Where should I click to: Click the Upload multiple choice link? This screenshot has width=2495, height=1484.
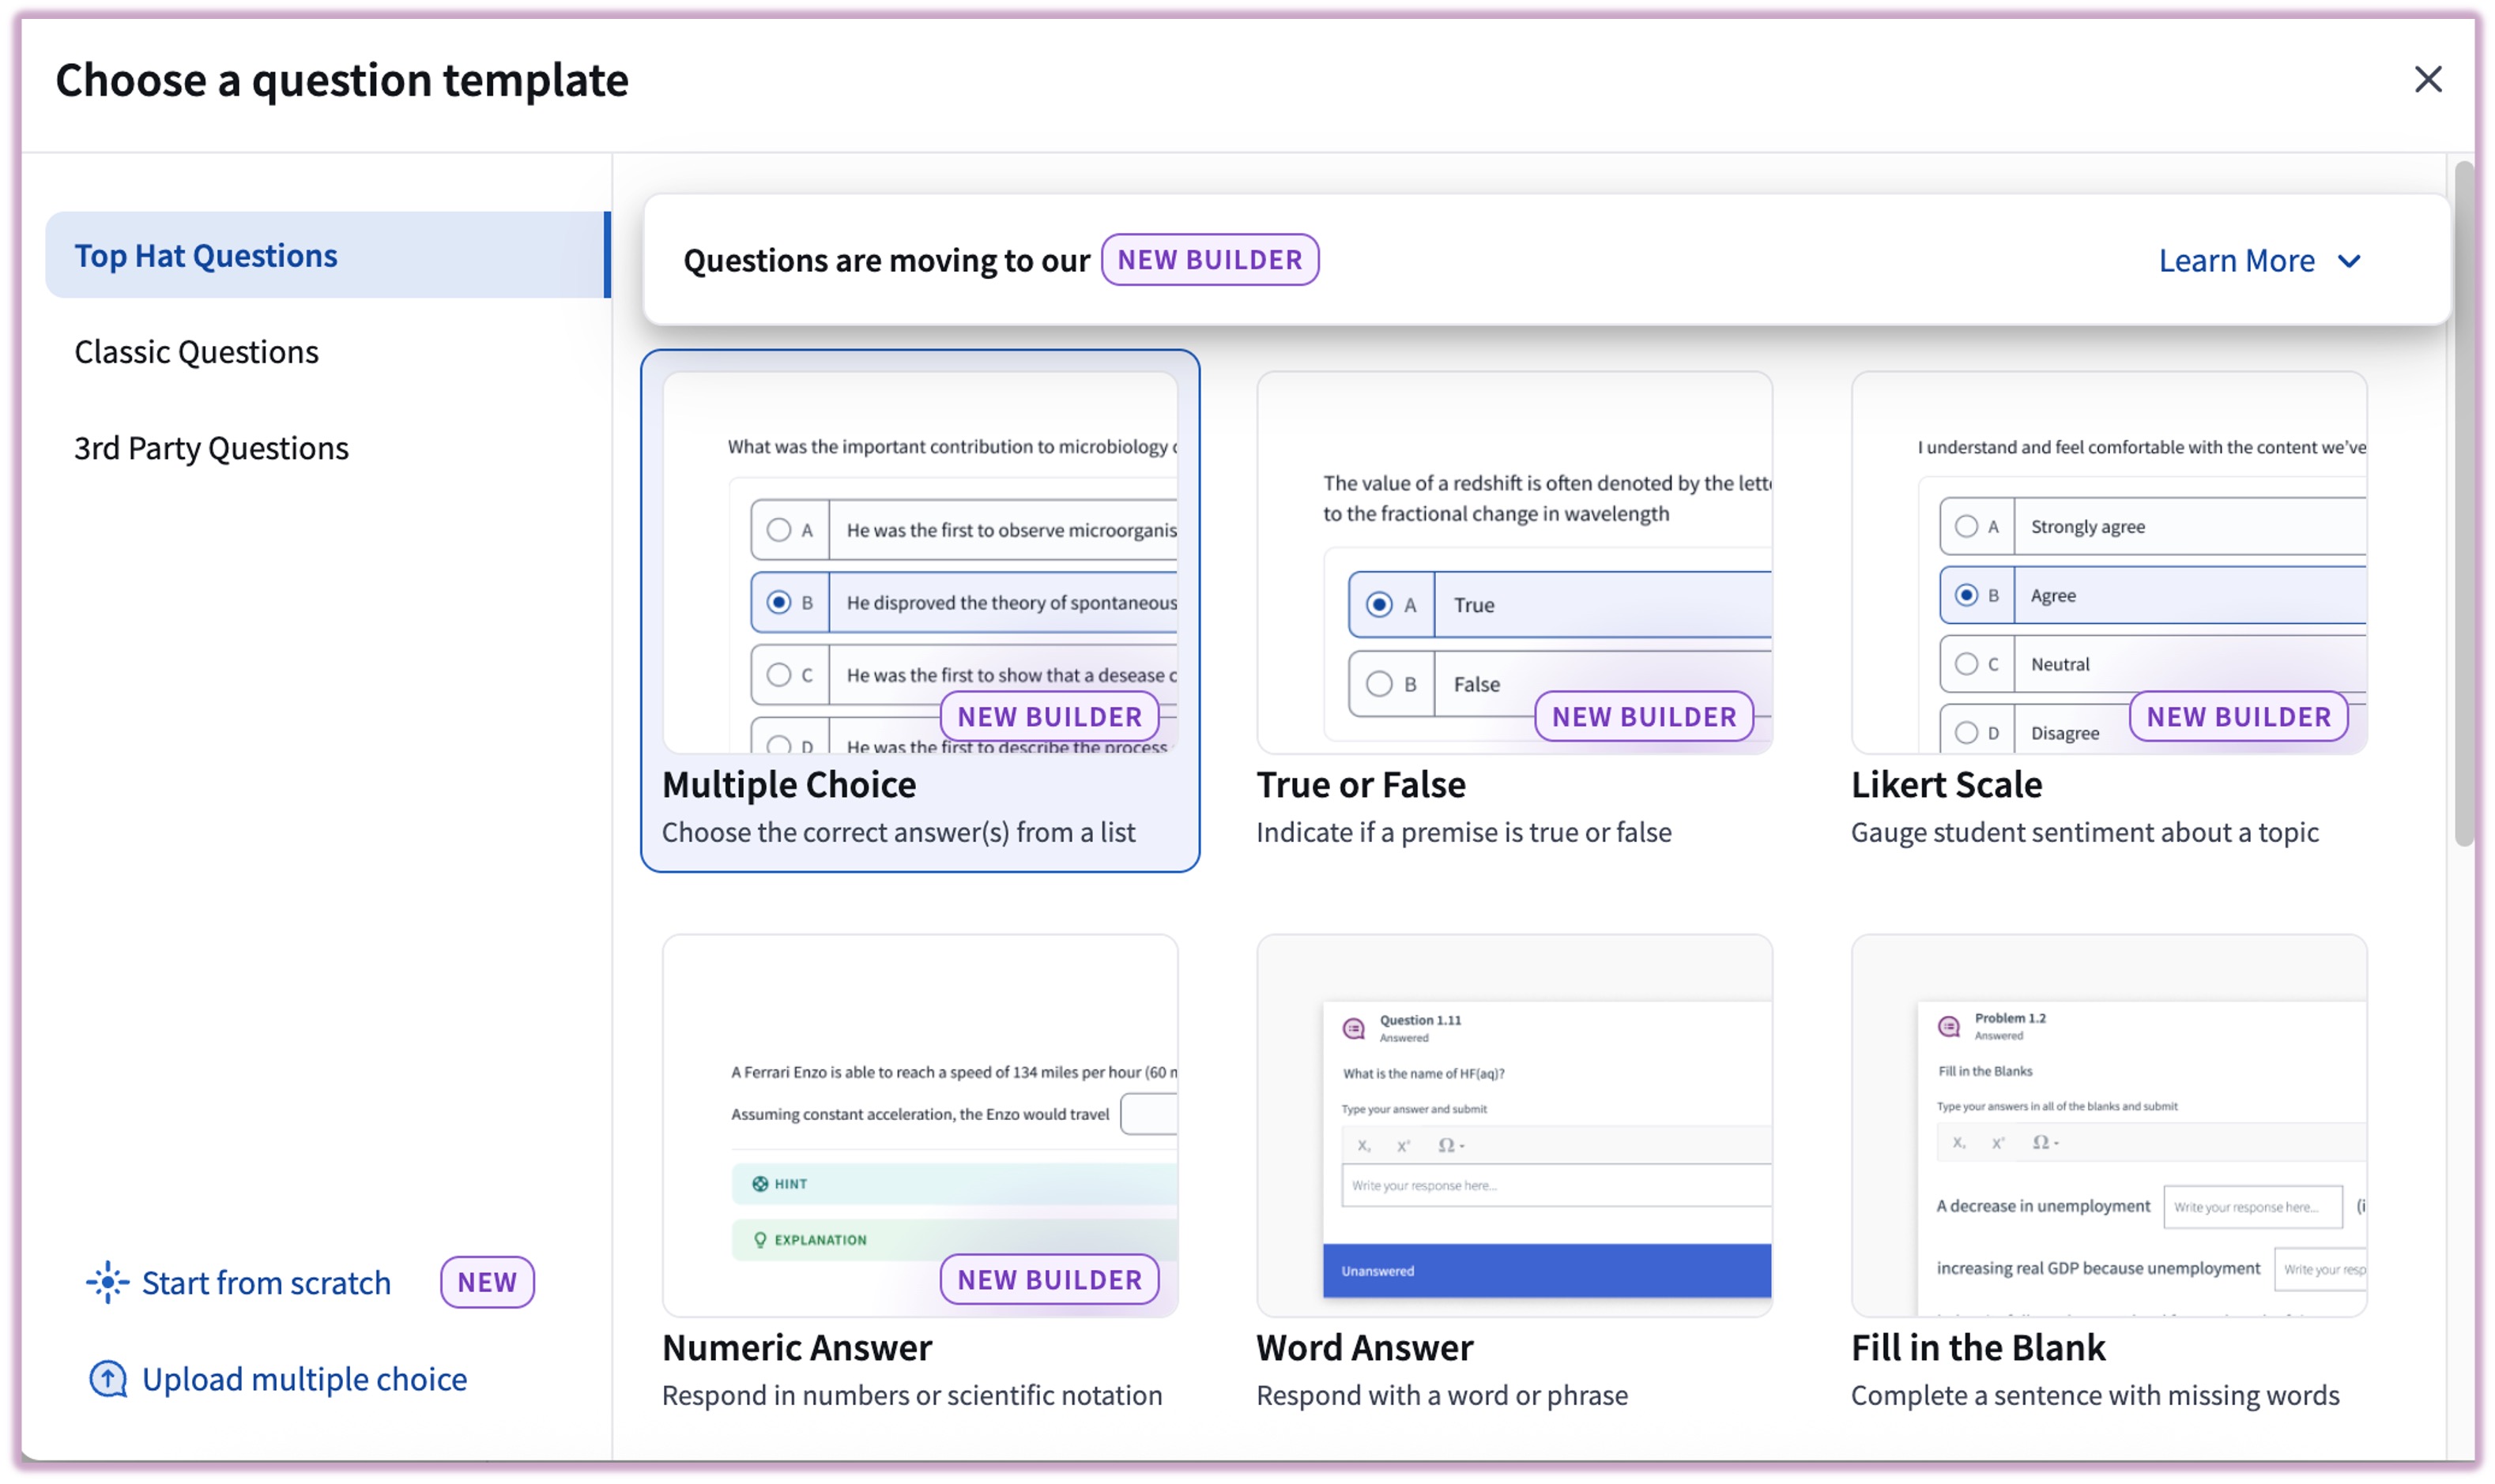(x=304, y=1379)
